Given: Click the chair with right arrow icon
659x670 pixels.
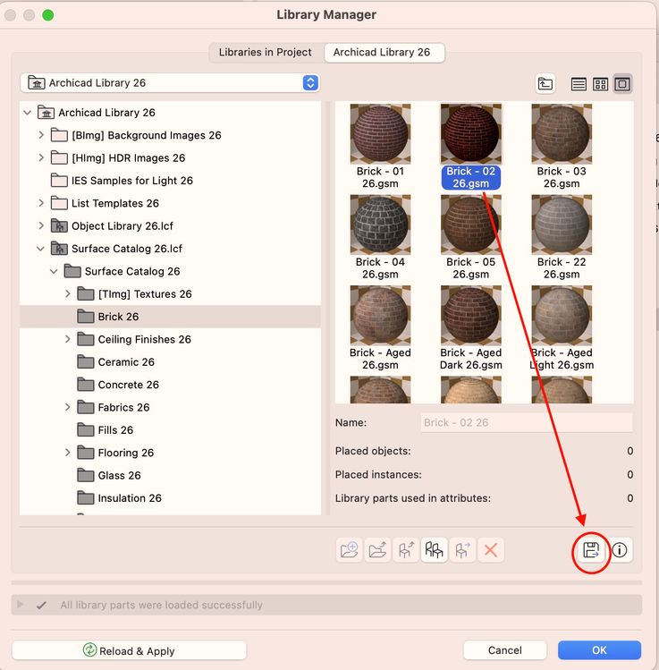Looking at the screenshot, I should coord(462,550).
